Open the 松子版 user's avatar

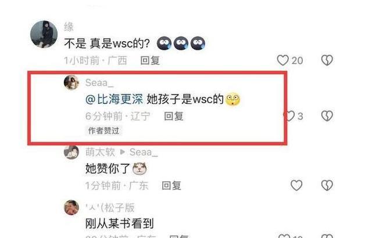tap(71, 207)
